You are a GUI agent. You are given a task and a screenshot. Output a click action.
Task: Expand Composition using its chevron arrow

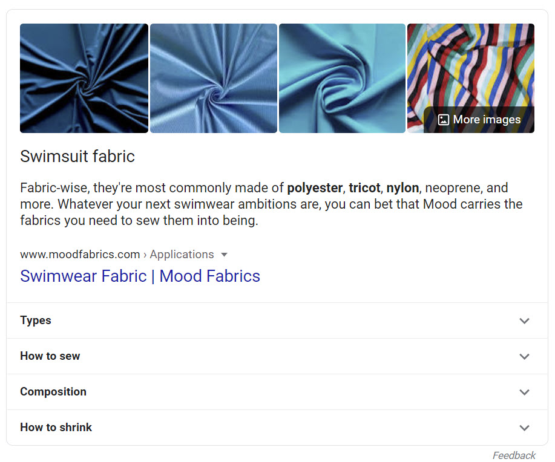click(524, 392)
